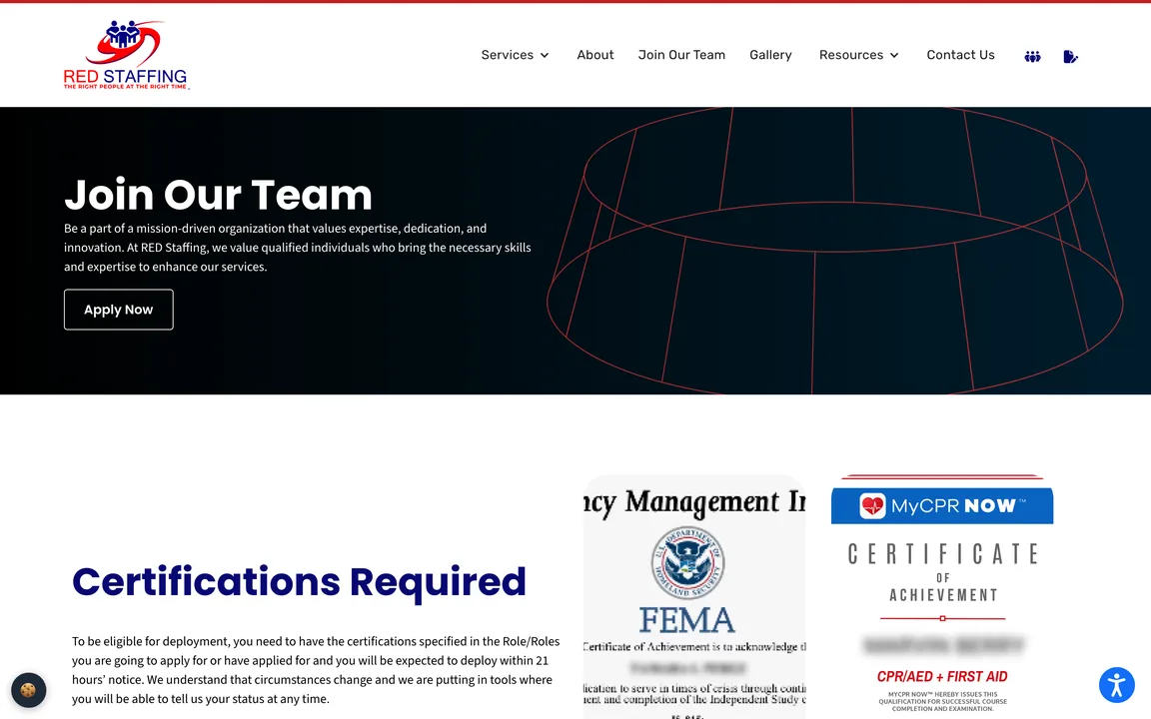The height and width of the screenshot is (719, 1151).
Task: Open the accessibility options widget
Action: point(1116,685)
